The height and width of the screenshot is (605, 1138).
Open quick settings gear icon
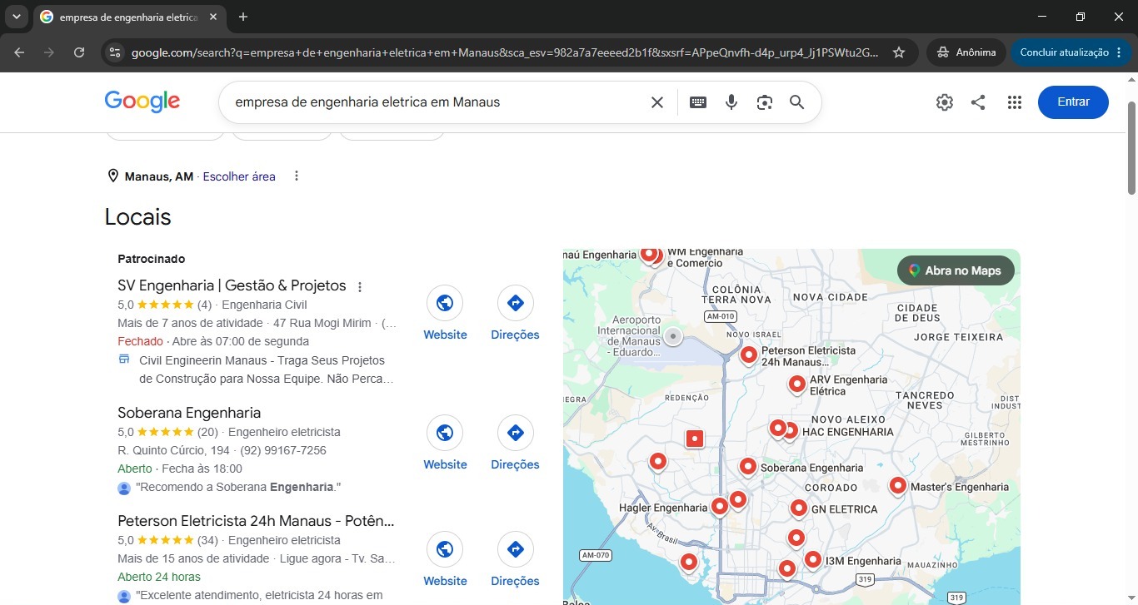click(x=944, y=102)
